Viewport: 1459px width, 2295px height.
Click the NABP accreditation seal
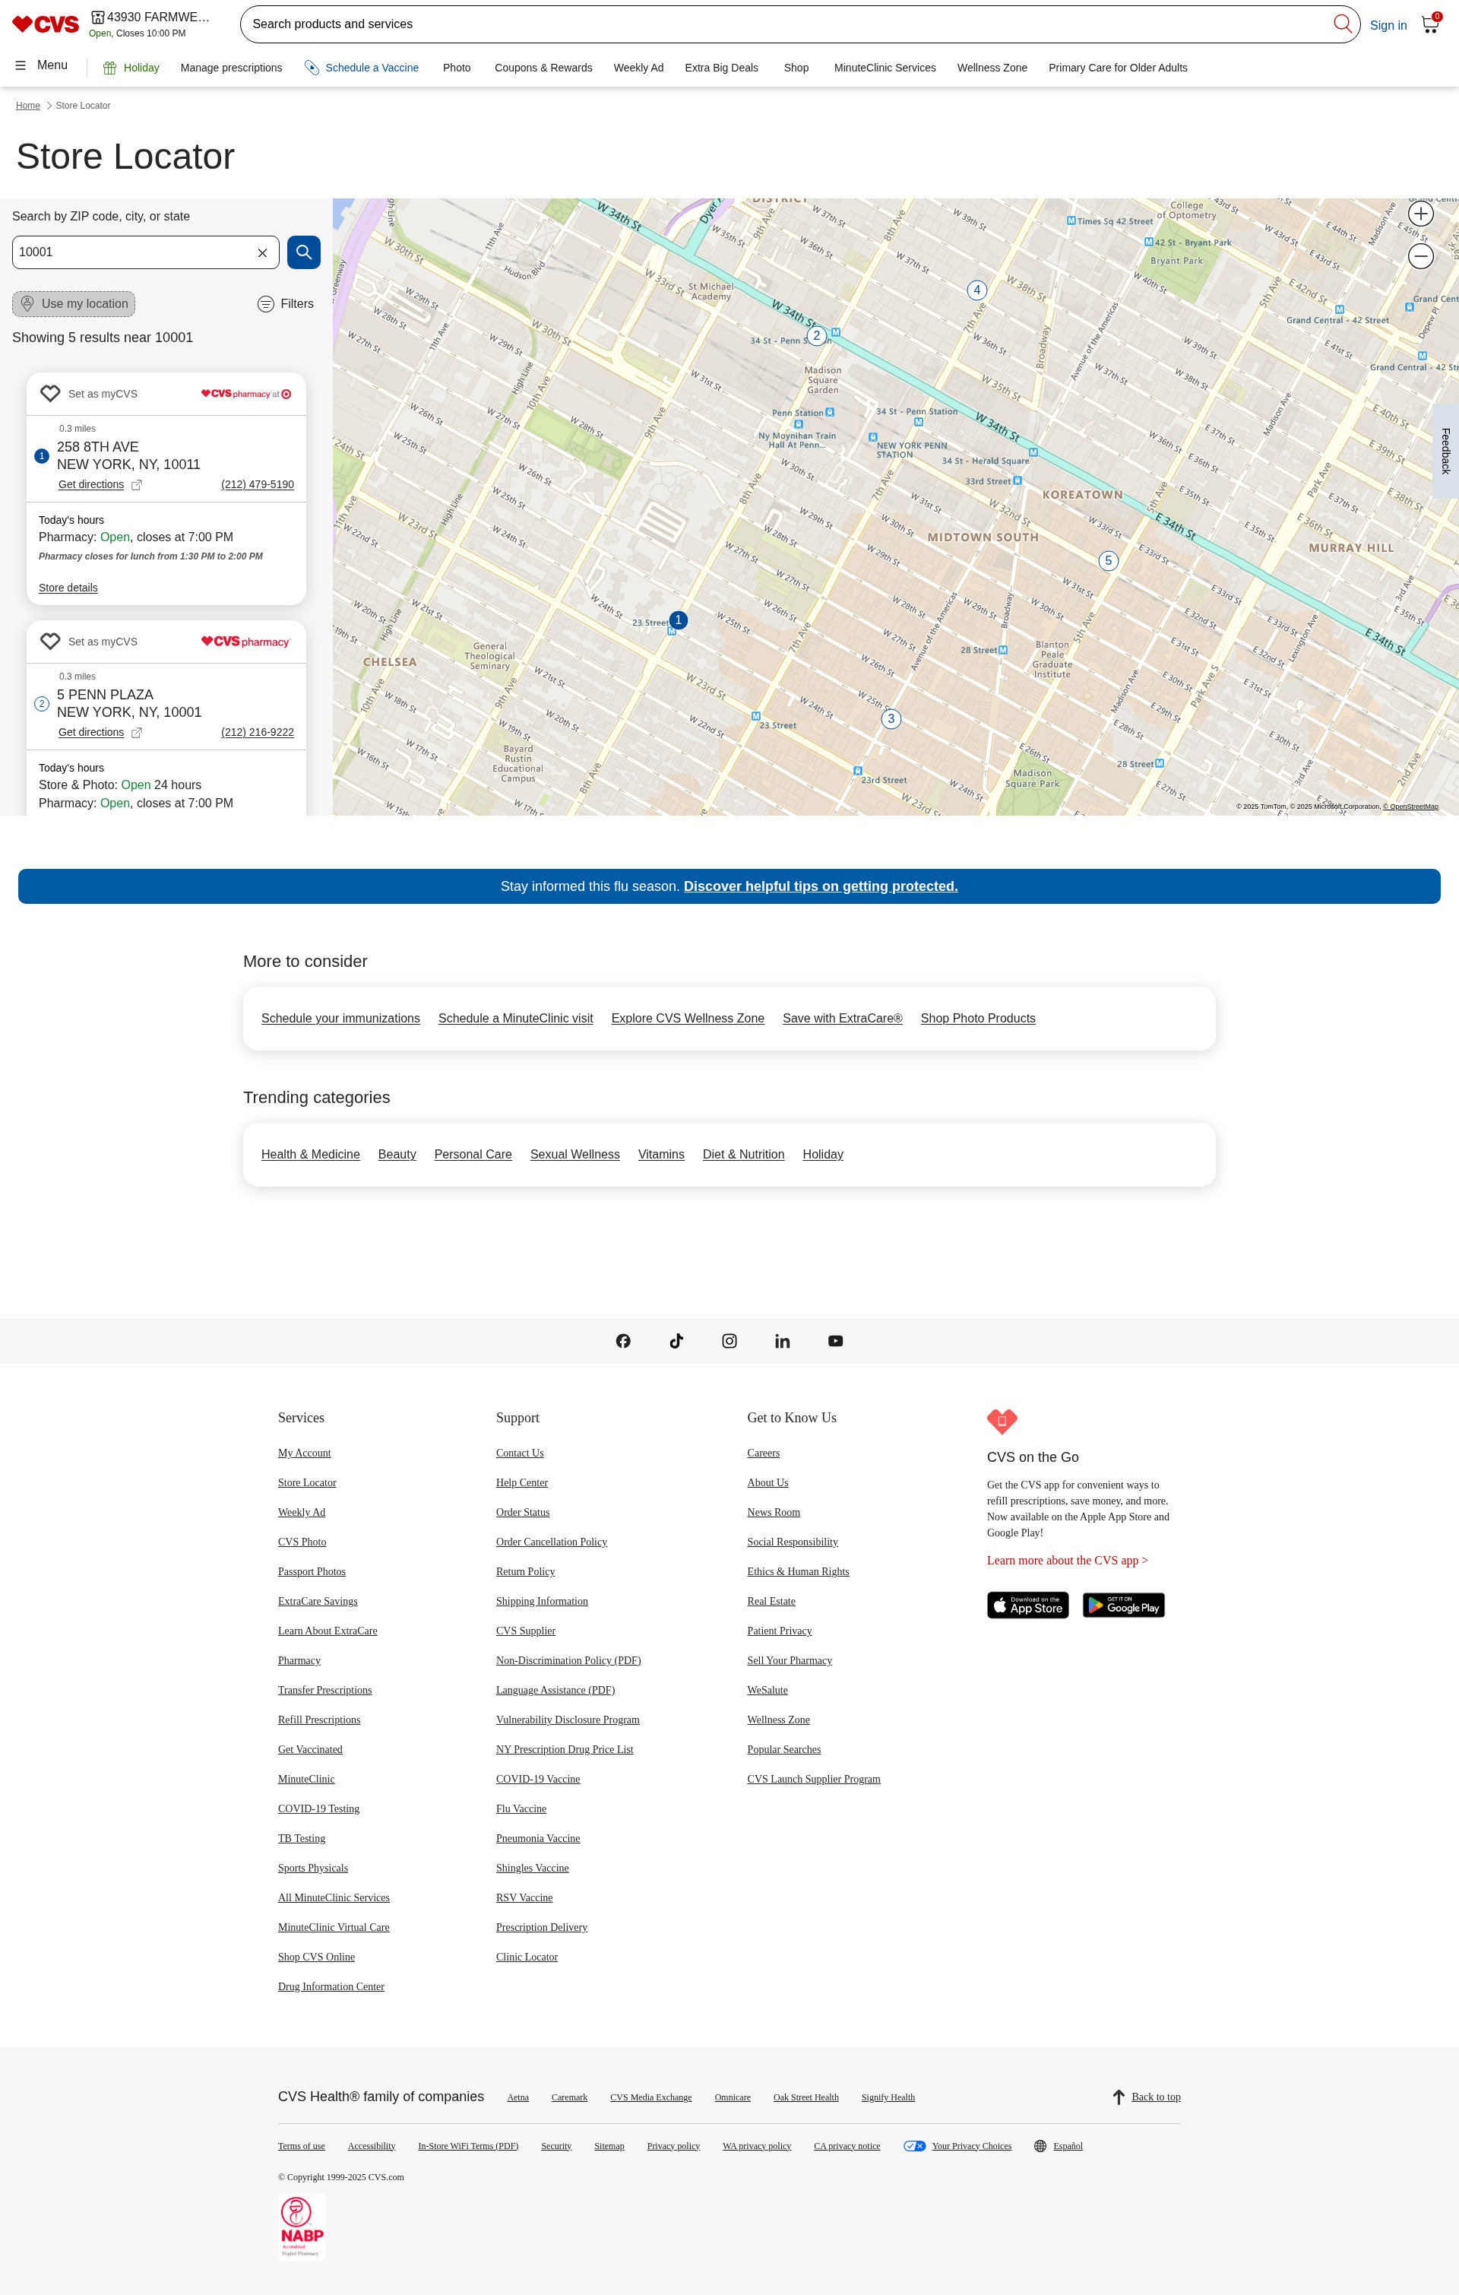coord(302,2227)
